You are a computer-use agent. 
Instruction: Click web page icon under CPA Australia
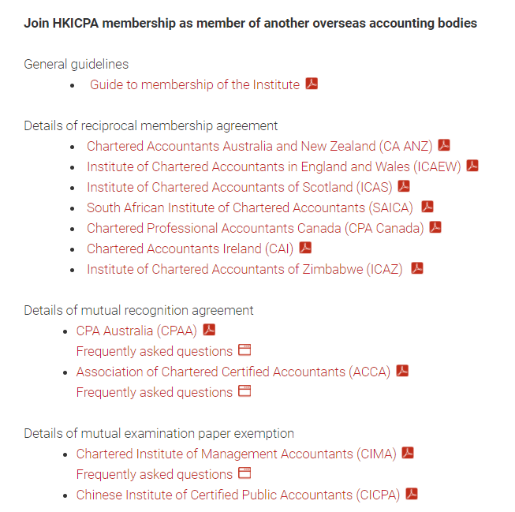pos(244,350)
